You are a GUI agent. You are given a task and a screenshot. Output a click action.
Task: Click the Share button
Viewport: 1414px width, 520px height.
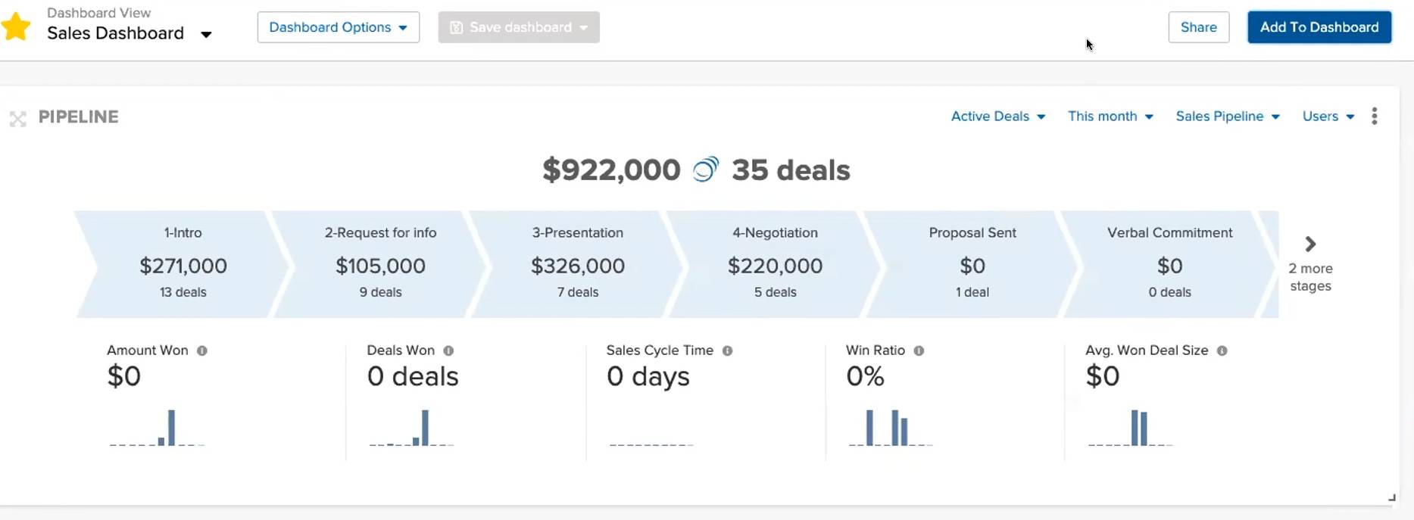tap(1198, 27)
